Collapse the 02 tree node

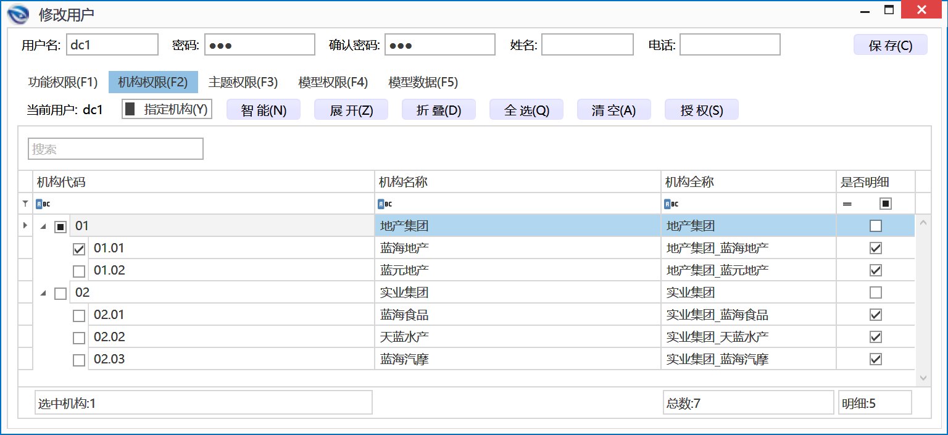[43, 294]
